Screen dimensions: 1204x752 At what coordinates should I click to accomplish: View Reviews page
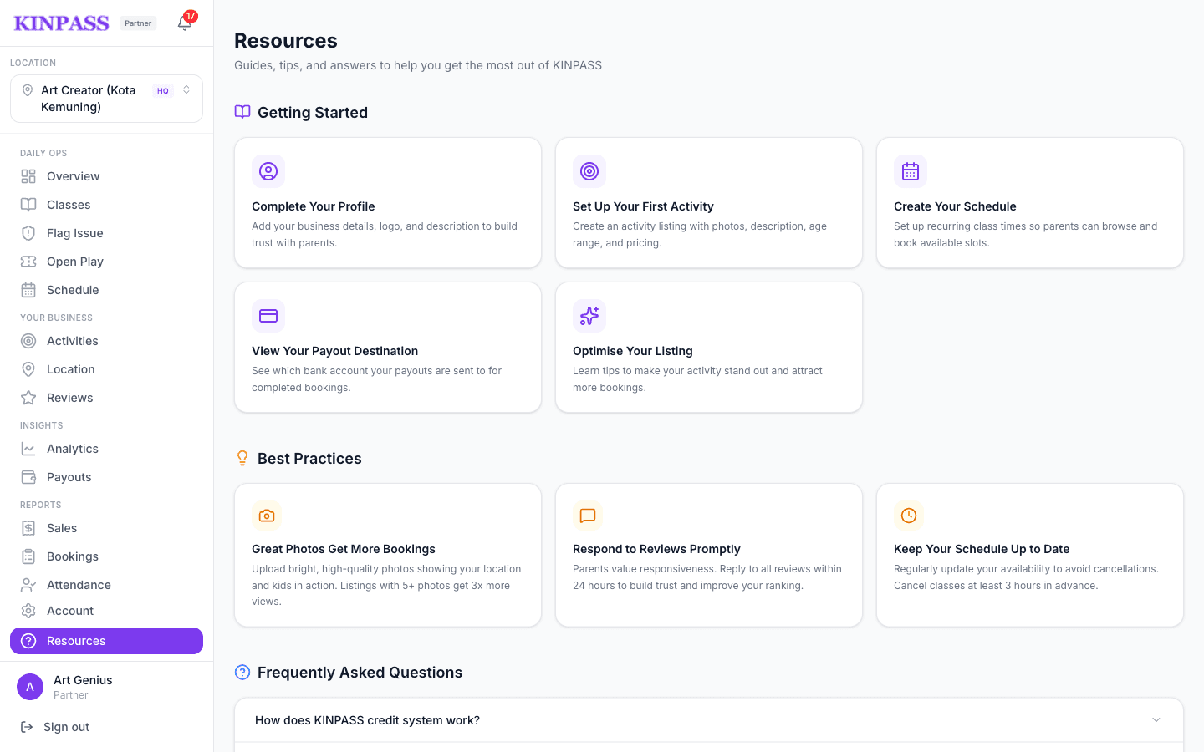[106, 398]
